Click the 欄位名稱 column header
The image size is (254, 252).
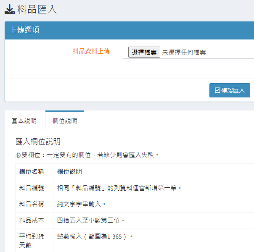click(32, 172)
